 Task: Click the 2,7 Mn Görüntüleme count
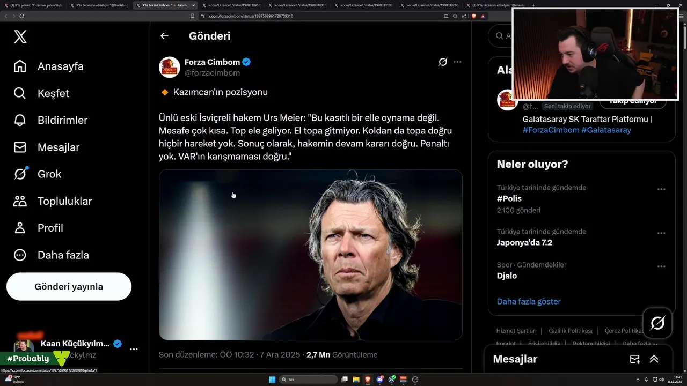341,354
